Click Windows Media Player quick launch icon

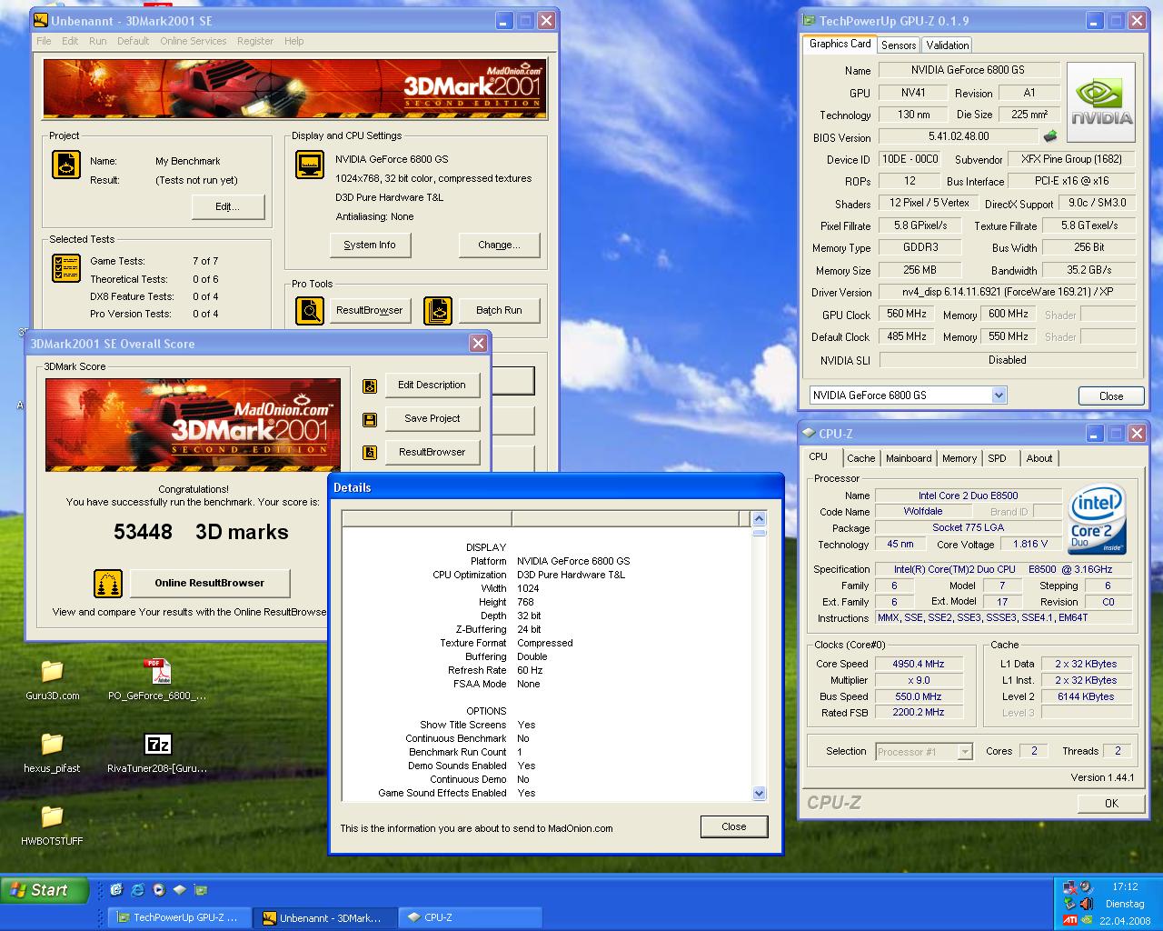[159, 890]
